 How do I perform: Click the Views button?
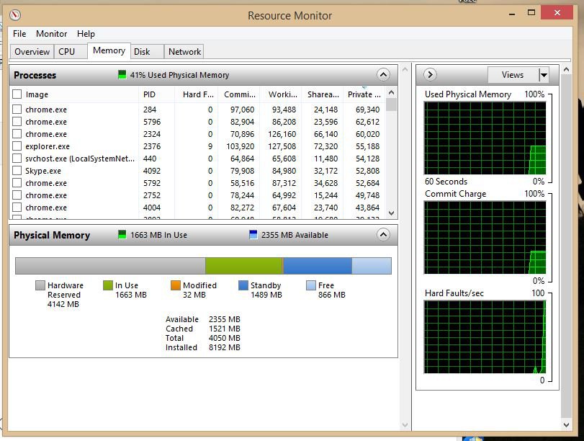(512, 75)
